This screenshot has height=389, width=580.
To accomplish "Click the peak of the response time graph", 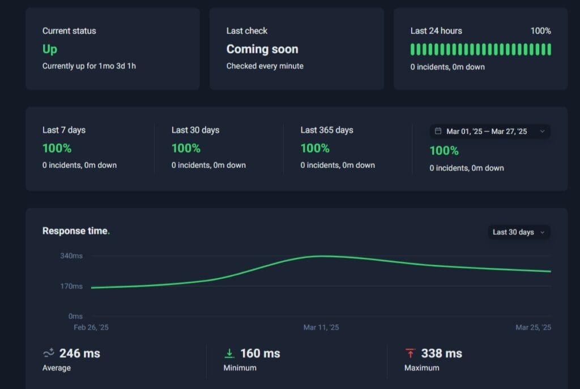I will [x=321, y=256].
